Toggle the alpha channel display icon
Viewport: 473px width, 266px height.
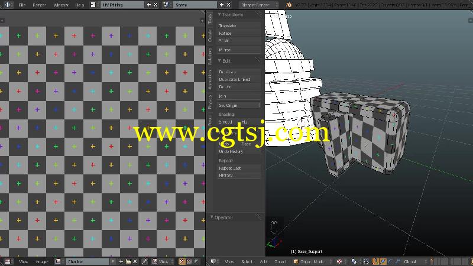coord(197,261)
